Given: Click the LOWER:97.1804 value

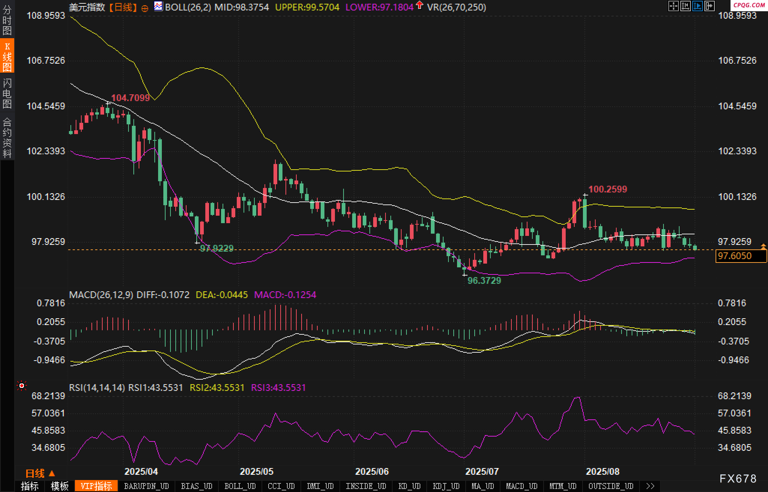Looking at the screenshot, I should click(380, 7).
